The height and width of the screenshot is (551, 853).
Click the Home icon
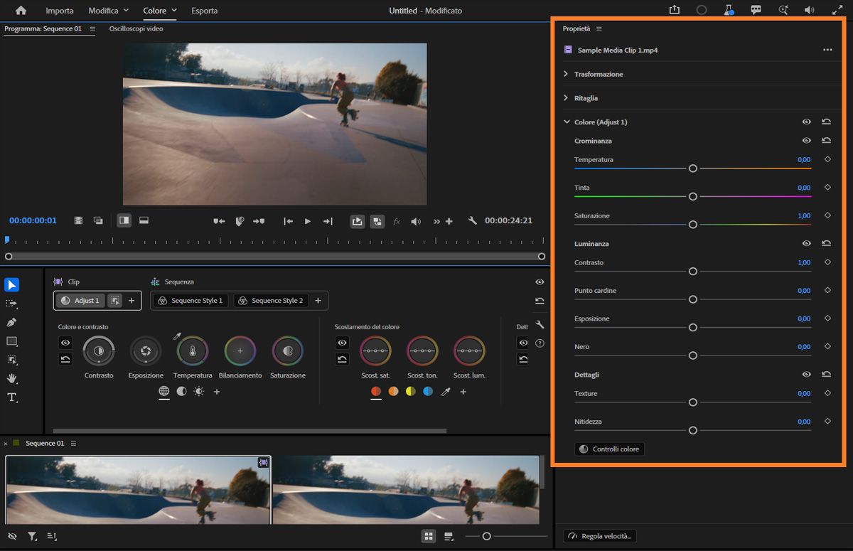(21, 11)
